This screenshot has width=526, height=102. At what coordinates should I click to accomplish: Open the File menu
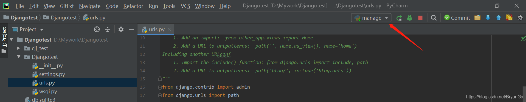pyautogui.click(x=19, y=6)
